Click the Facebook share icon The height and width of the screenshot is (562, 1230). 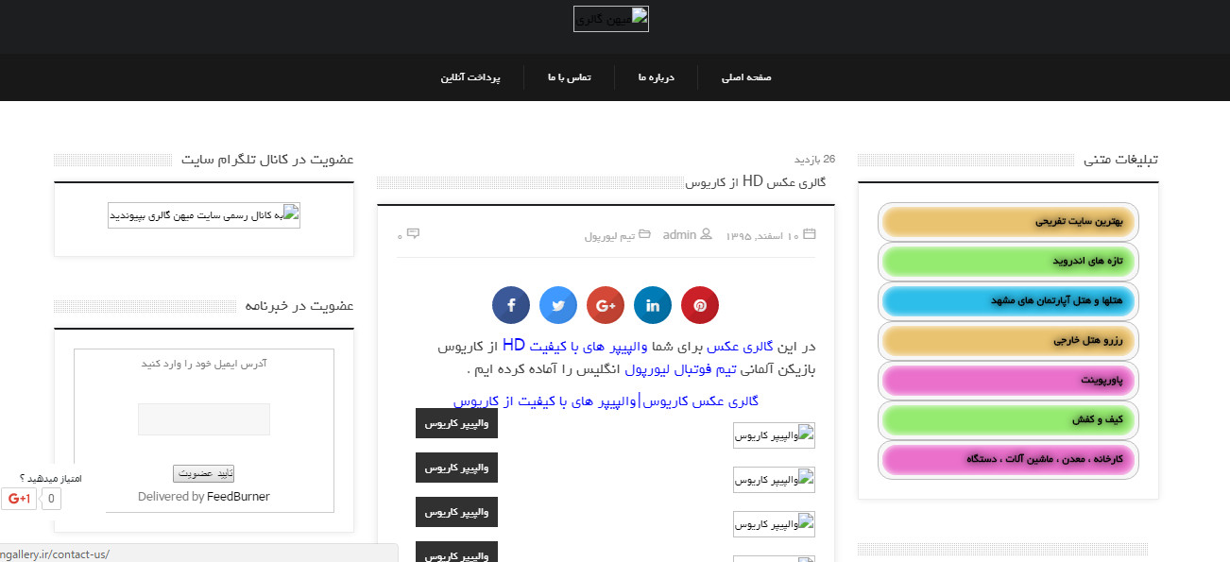[511, 305]
